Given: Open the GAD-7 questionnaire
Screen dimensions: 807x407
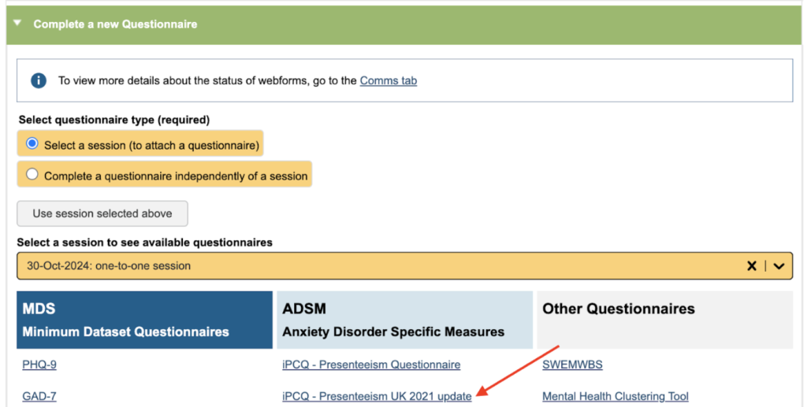Looking at the screenshot, I should pos(39,396).
